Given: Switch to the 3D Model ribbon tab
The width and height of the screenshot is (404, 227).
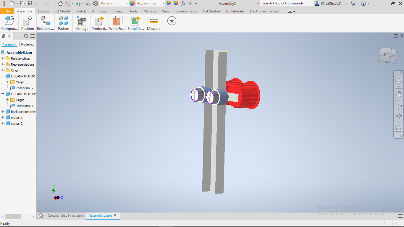Looking at the screenshot, I should [62, 11].
